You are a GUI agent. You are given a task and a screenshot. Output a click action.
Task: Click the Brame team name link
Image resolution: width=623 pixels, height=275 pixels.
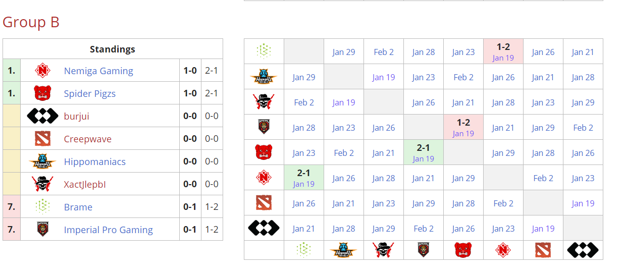pyautogui.click(x=78, y=207)
